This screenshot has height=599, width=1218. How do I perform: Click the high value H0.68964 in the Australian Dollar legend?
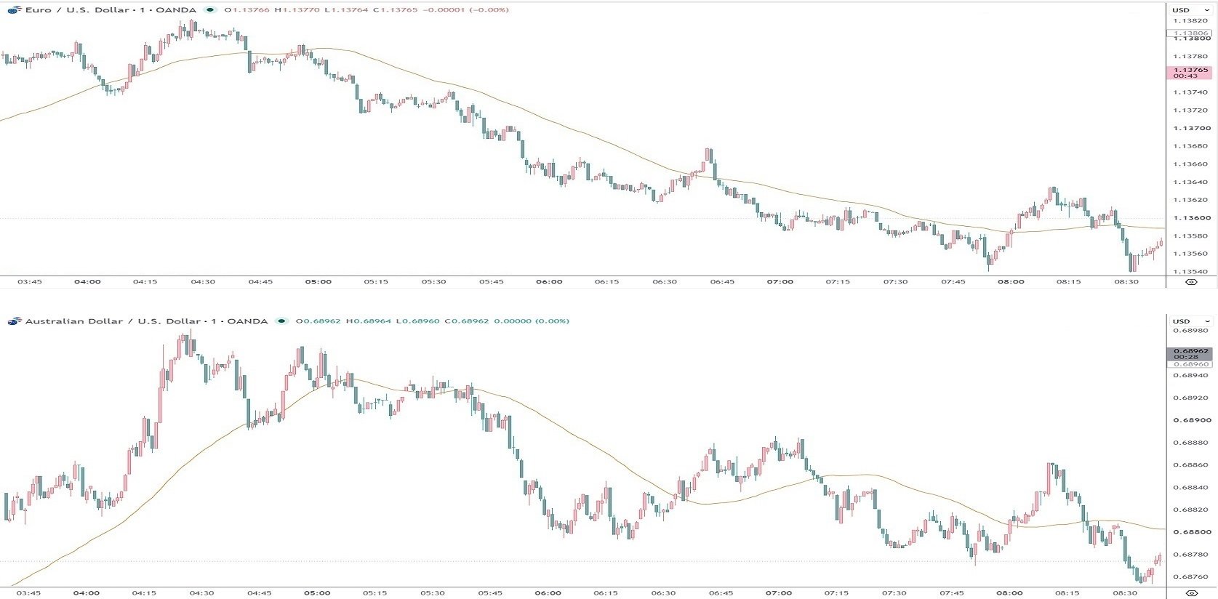(x=368, y=321)
